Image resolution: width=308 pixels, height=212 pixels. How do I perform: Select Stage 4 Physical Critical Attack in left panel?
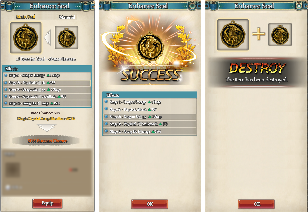(47, 96)
